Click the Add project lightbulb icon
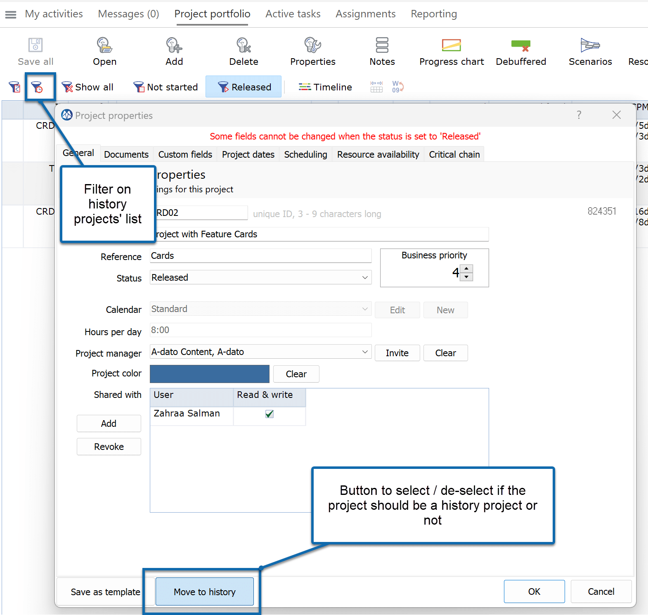Screen dimensions: 648x615 (x=174, y=45)
